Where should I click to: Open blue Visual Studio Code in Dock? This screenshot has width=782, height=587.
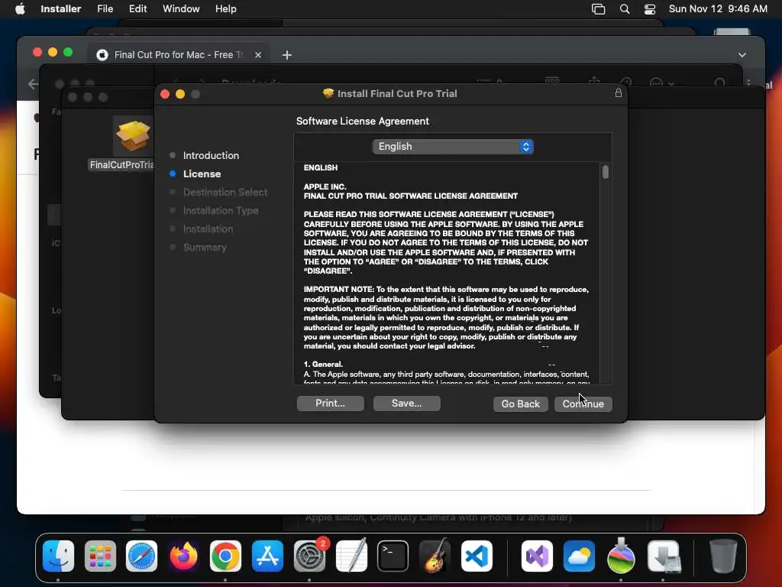[x=477, y=556]
